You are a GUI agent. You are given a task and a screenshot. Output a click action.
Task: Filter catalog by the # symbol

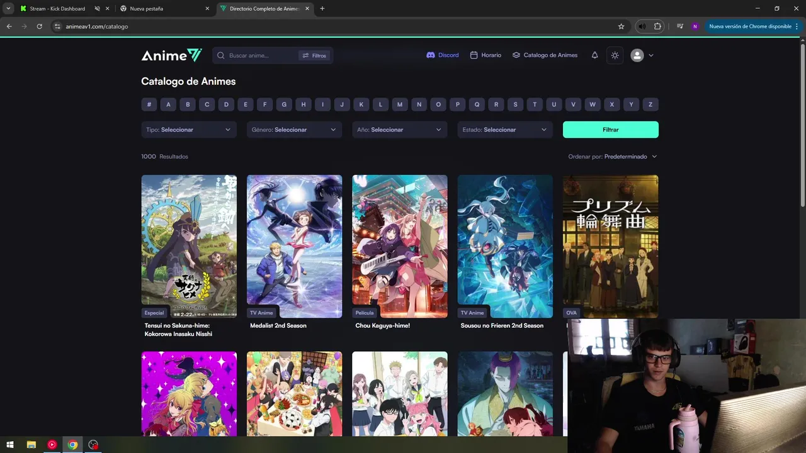point(149,104)
